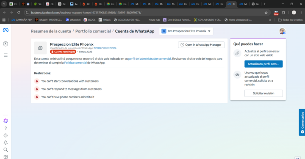
Task: Click the link chain icon
Action: tap(237, 53)
